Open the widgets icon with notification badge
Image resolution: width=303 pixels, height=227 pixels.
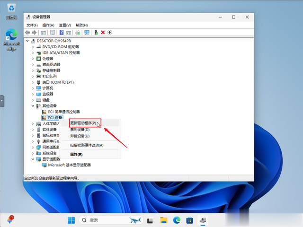(x=10, y=219)
